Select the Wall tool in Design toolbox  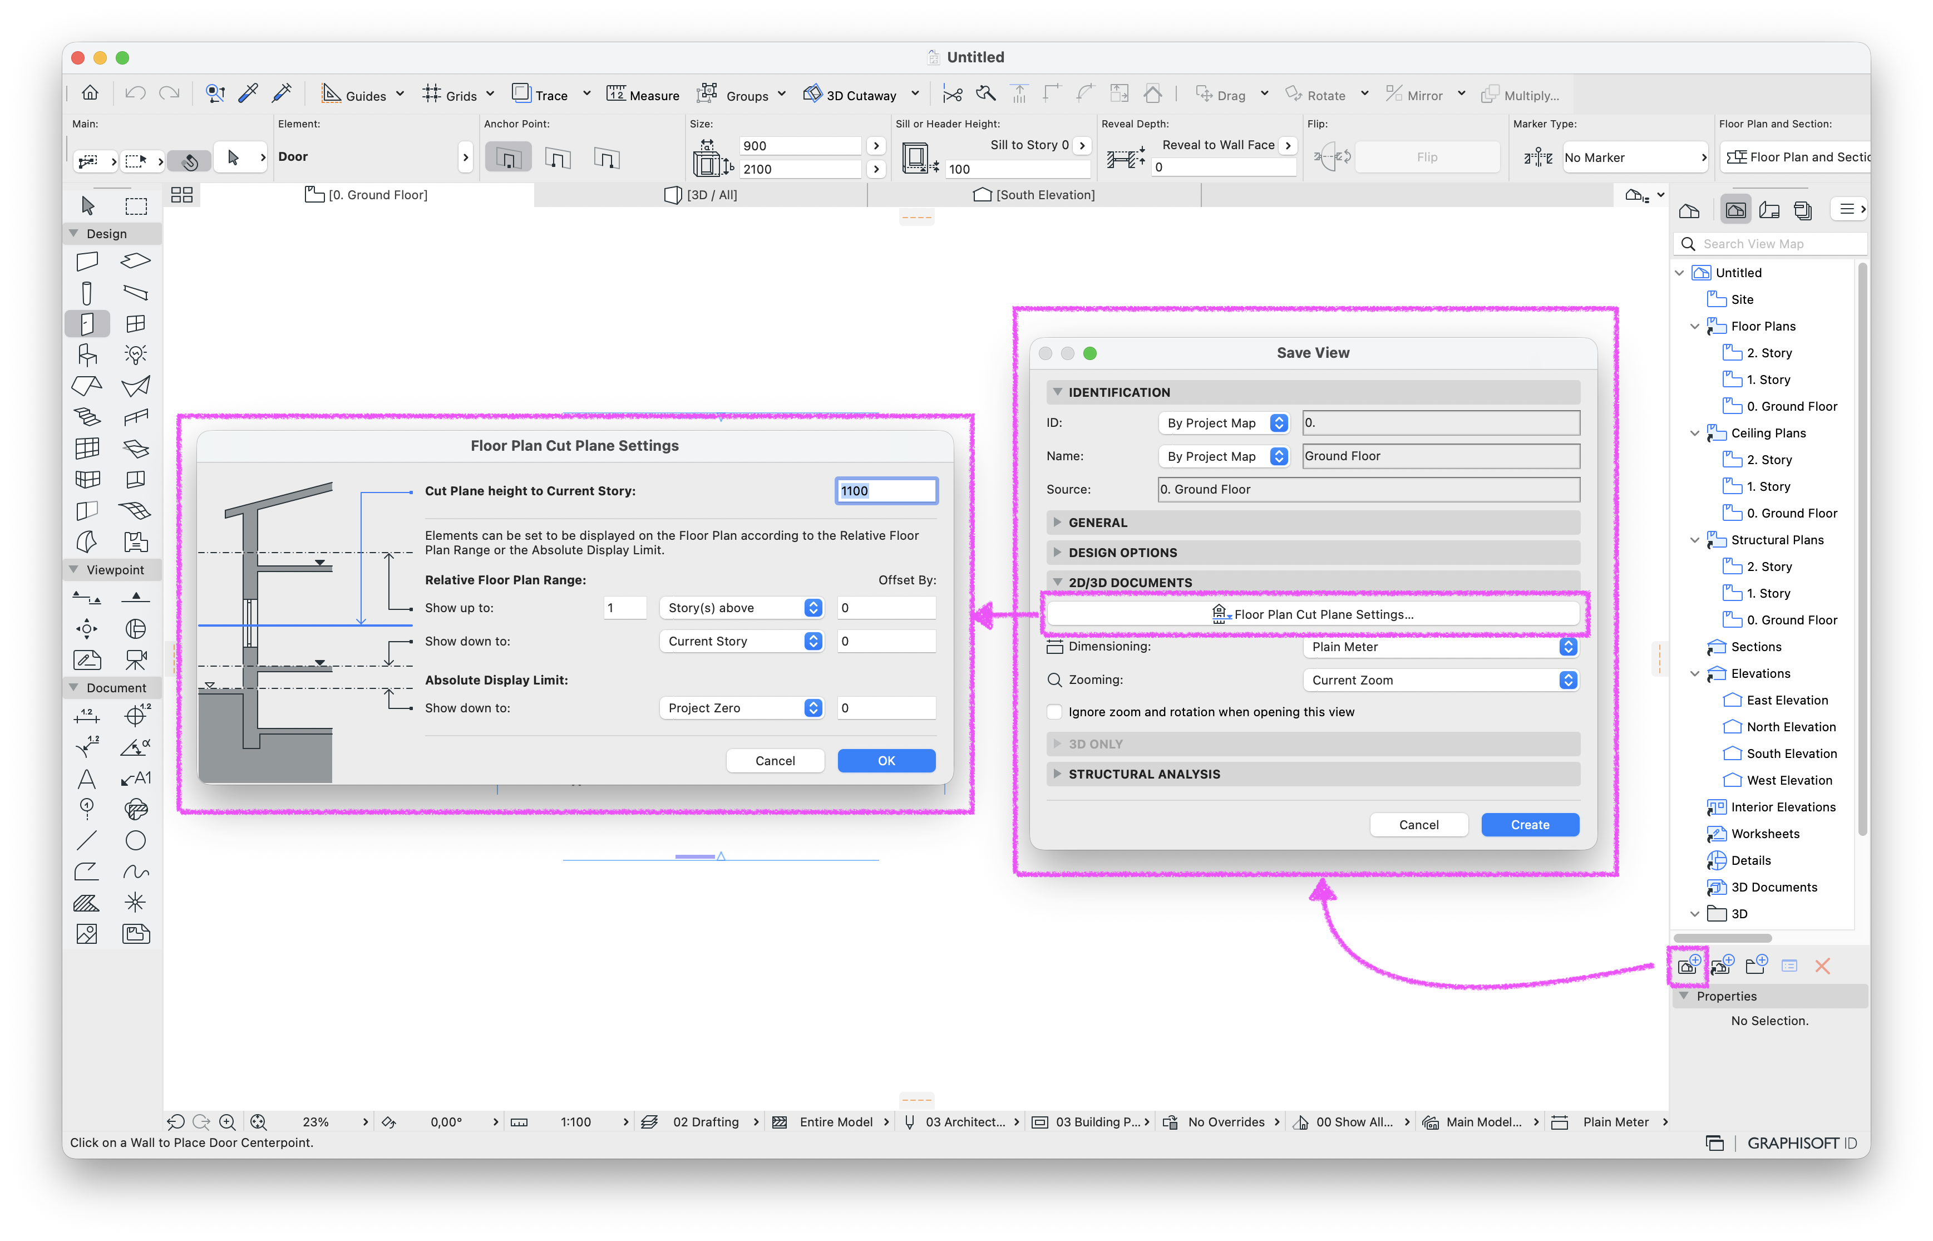point(87,261)
